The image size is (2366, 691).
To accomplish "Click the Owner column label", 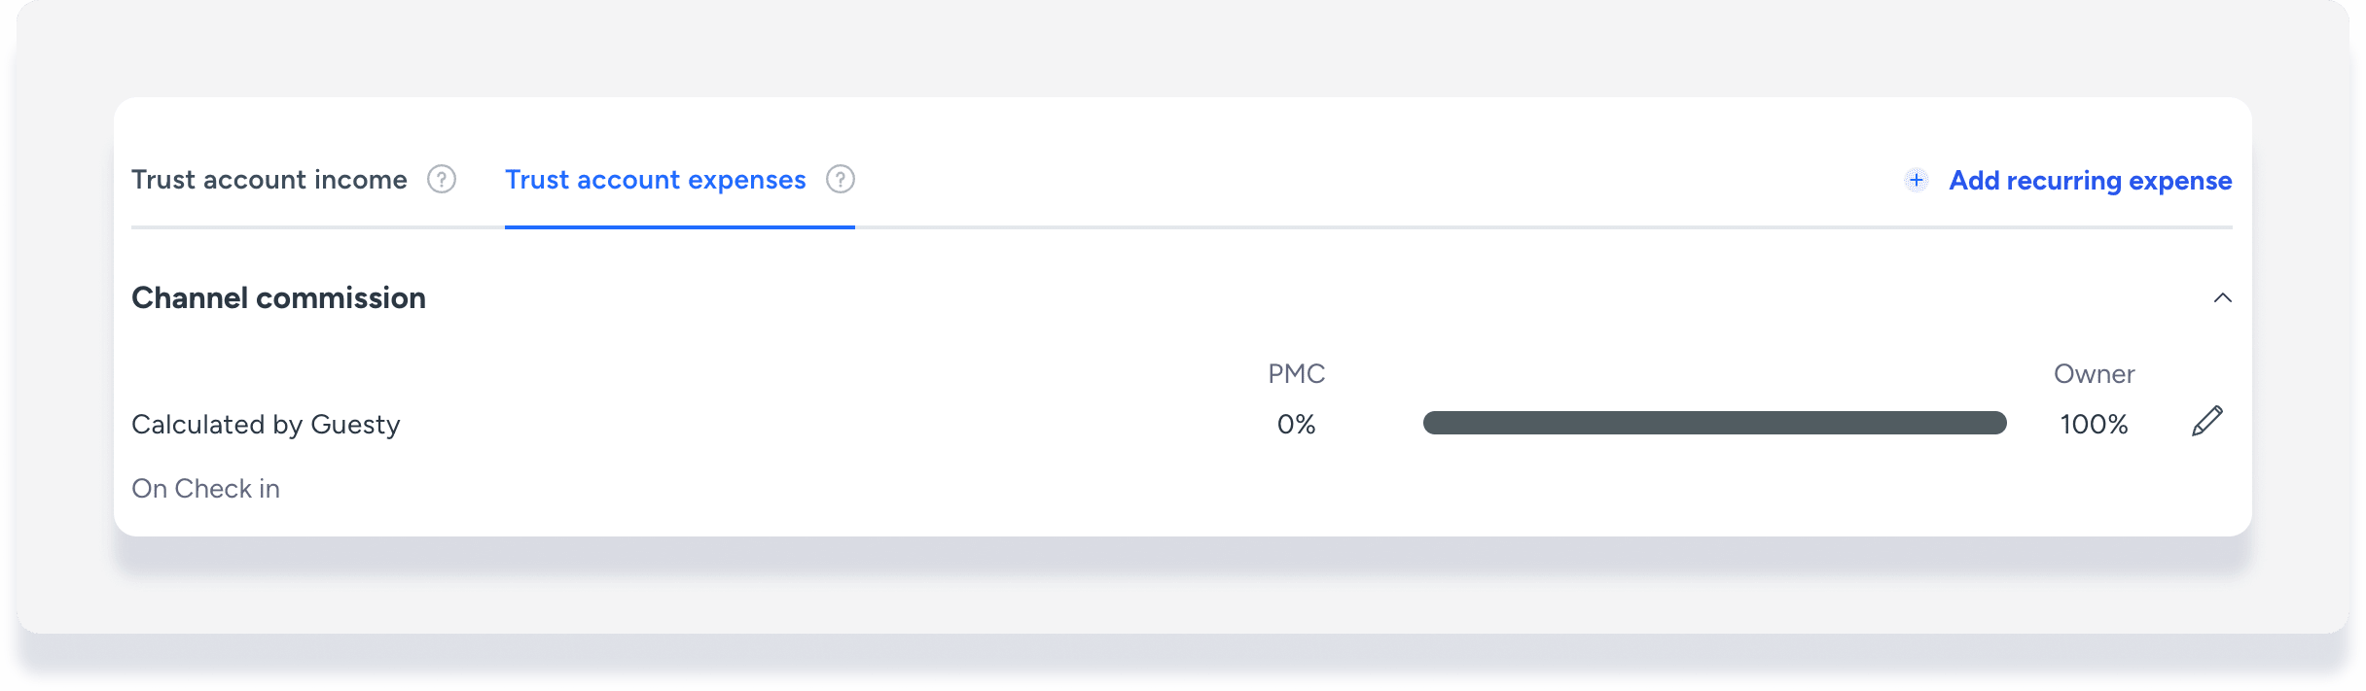I will click(x=2094, y=374).
